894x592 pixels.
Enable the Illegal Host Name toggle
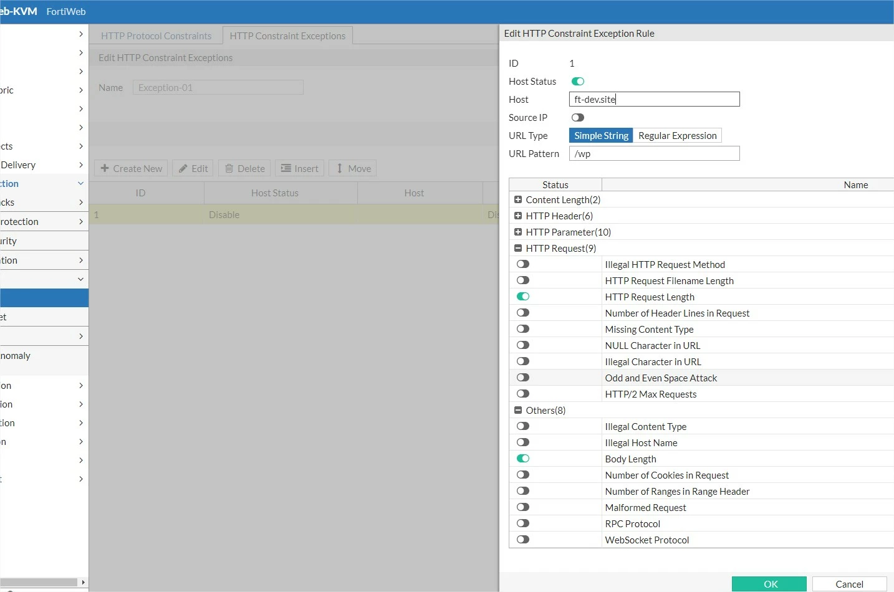[523, 442]
